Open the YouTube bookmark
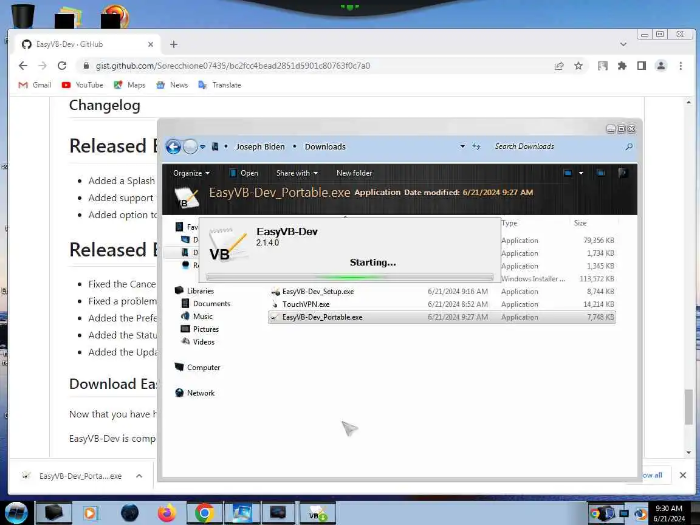Image resolution: width=700 pixels, height=525 pixels. coord(83,85)
